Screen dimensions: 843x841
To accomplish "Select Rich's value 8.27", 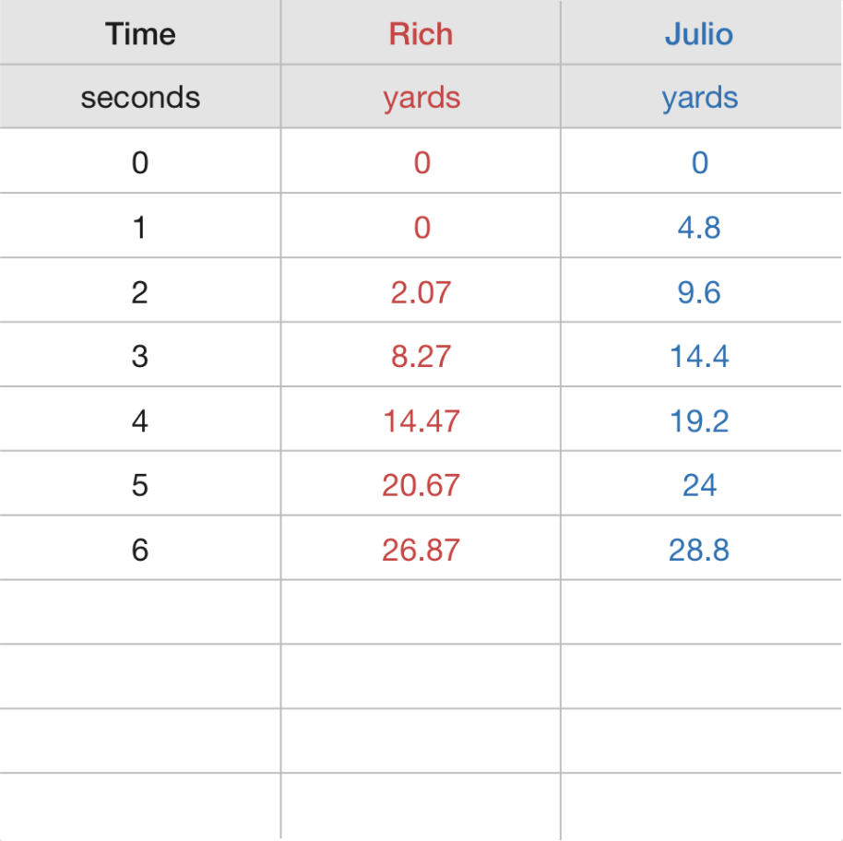I will [421, 357].
